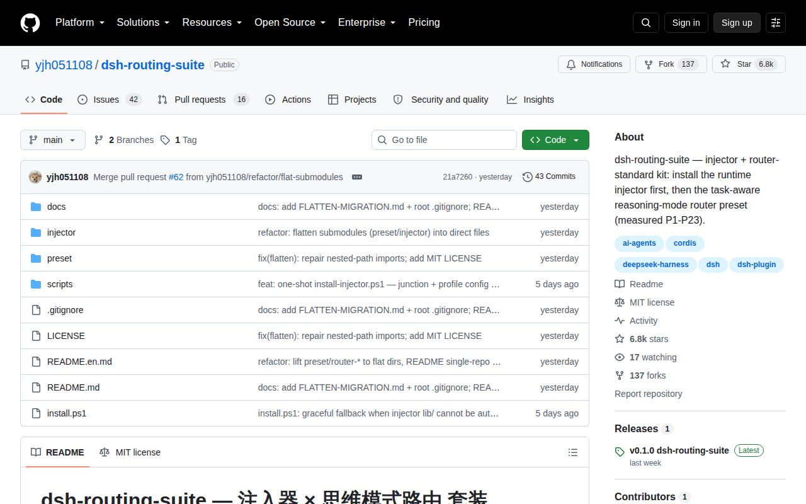Screen dimensions: 806x504
Task: Open the v0.1.0 dsh-routing-suite release
Action: tap(679, 450)
